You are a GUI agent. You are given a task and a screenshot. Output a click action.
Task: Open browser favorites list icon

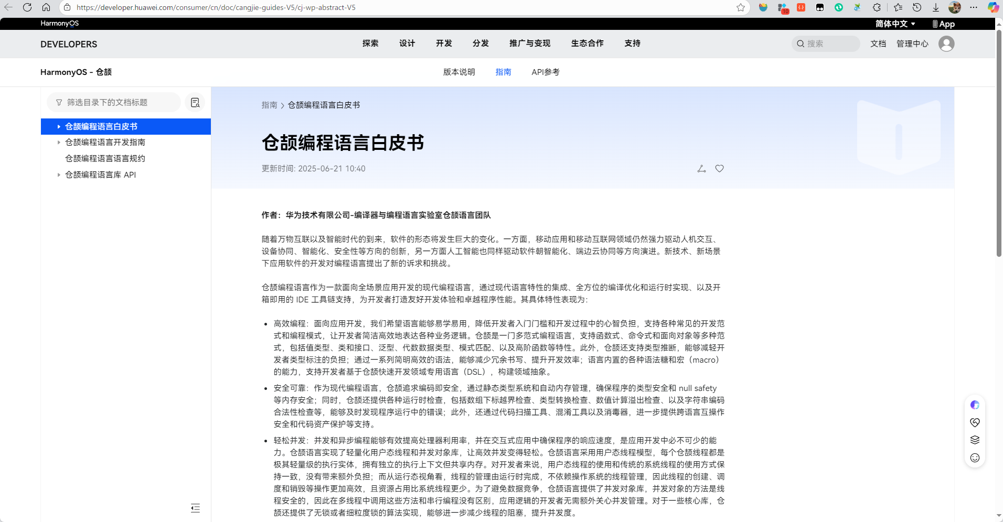point(898,7)
